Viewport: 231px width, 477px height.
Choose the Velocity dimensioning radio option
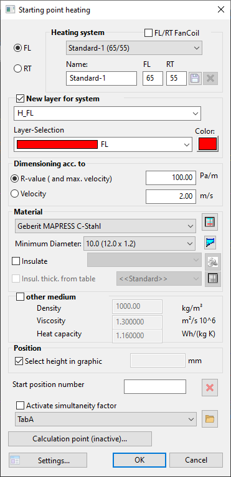[15, 194]
